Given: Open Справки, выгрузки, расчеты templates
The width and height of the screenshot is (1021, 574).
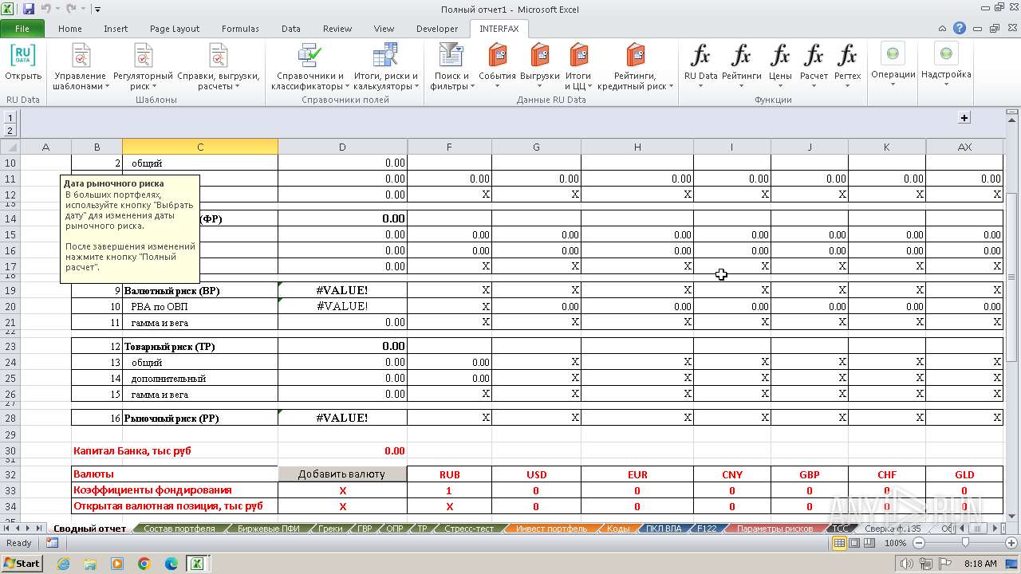Looking at the screenshot, I should point(219,67).
